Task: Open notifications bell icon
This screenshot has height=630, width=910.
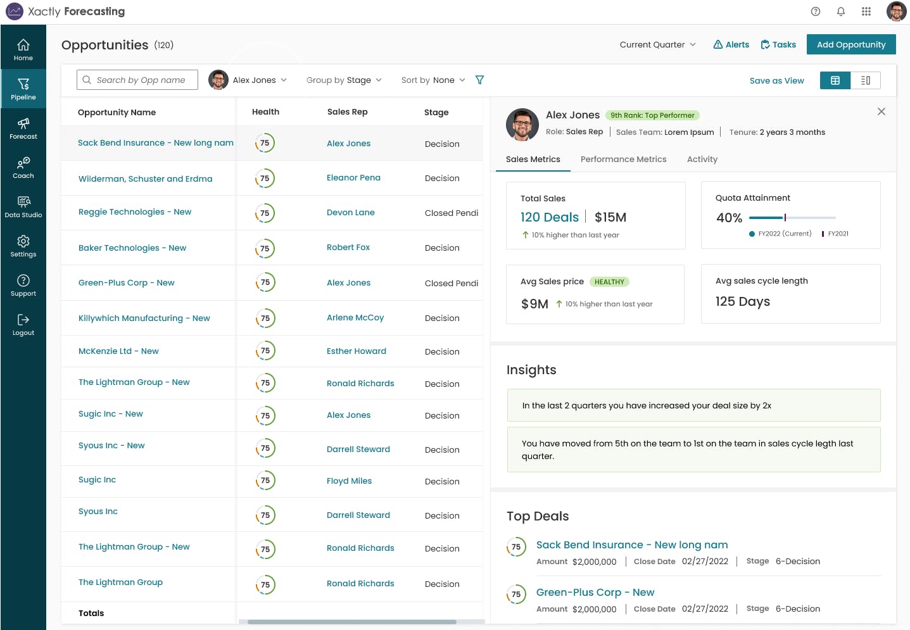Action: pos(841,11)
